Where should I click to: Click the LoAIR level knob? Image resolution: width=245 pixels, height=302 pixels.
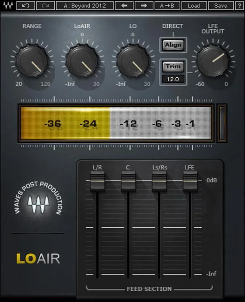point(82,61)
